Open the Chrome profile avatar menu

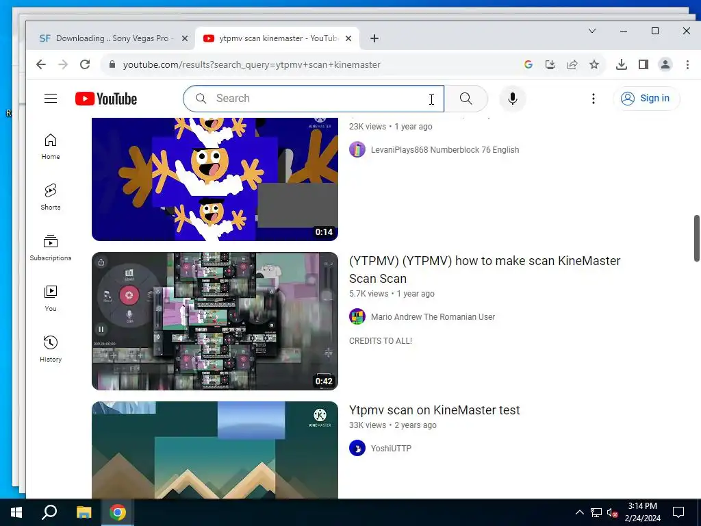[x=665, y=64]
